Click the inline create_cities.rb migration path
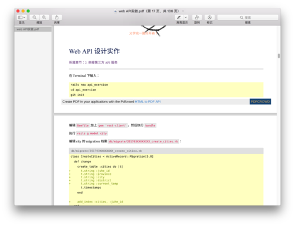295x226 pixels. coord(143,141)
